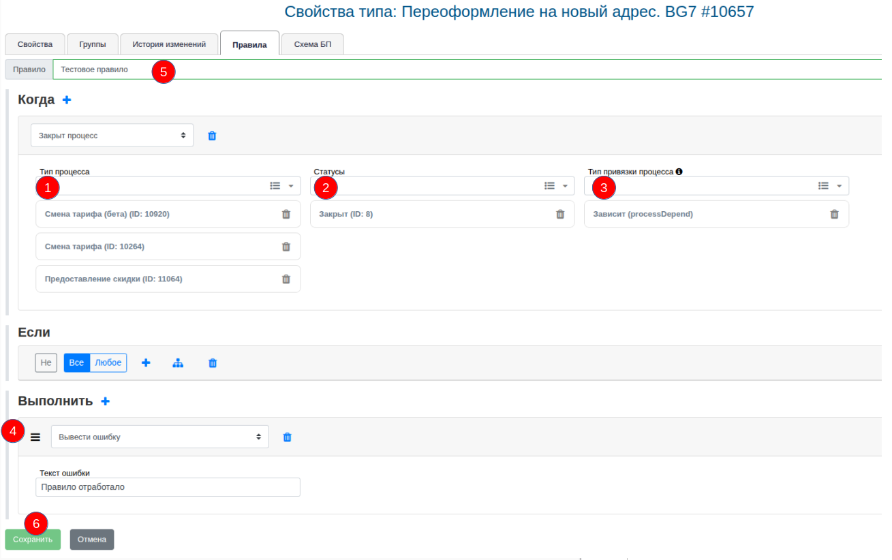Image resolution: width=892 pixels, height=560 pixels.
Task: Grab the drag handle of Вывести ошибку action
Action: click(35, 437)
